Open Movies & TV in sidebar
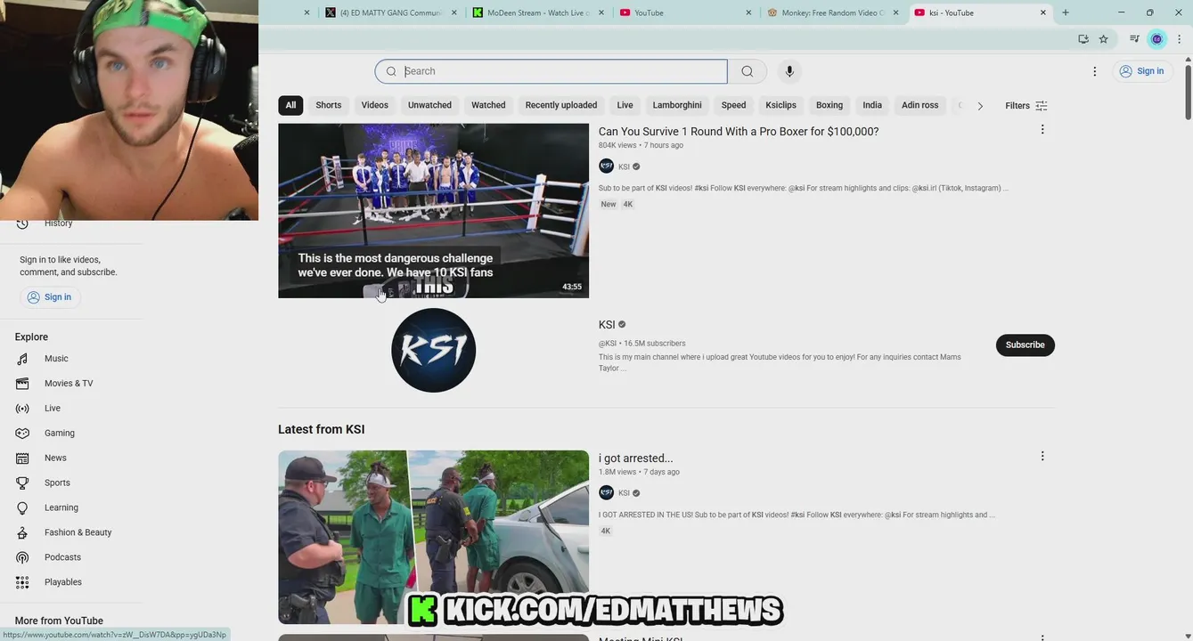 [69, 384]
